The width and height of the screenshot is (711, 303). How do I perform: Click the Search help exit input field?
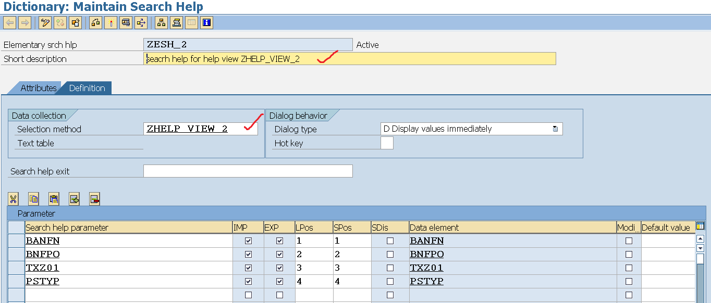[248, 171]
